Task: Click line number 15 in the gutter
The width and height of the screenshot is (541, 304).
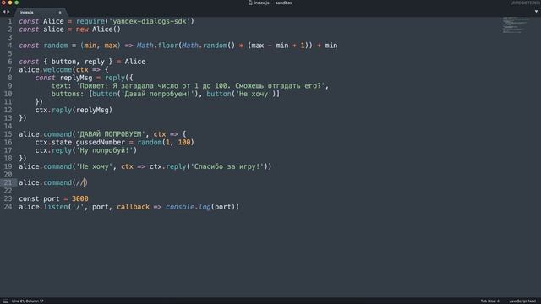Action: (8, 134)
